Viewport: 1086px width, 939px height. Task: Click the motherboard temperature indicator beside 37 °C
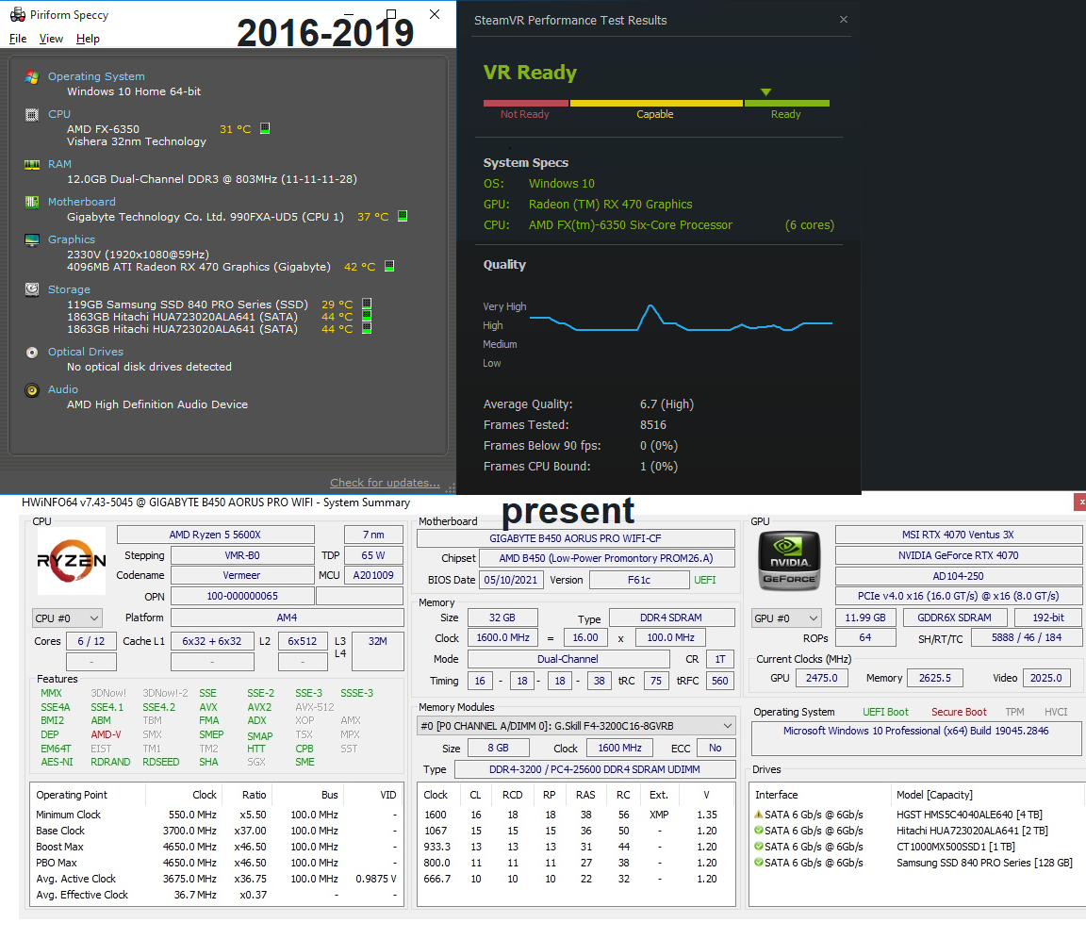pyautogui.click(x=403, y=216)
